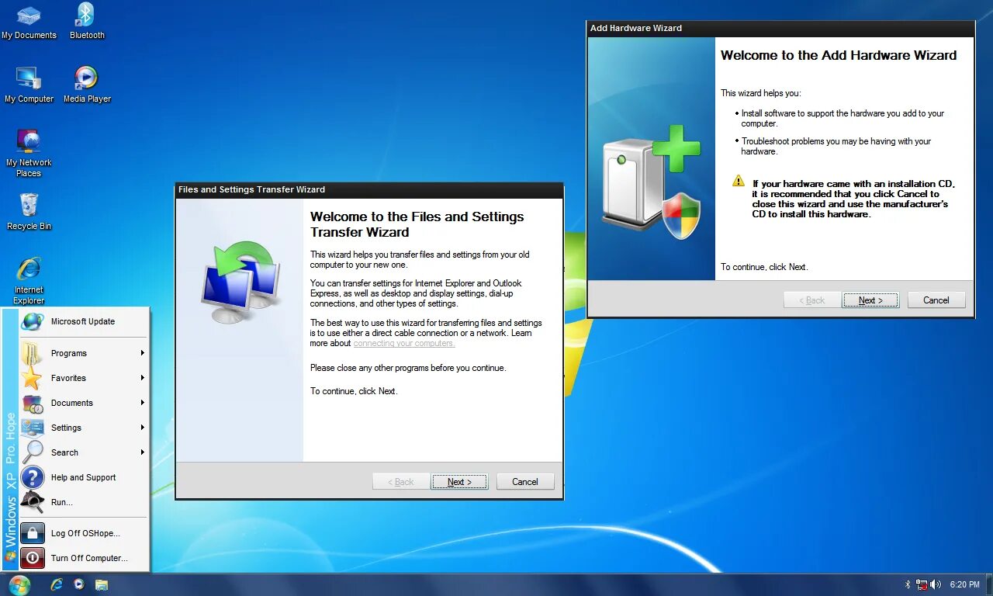The height and width of the screenshot is (596, 993).
Task: Click the Search magnifying glass icon
Action: point(32,452)
